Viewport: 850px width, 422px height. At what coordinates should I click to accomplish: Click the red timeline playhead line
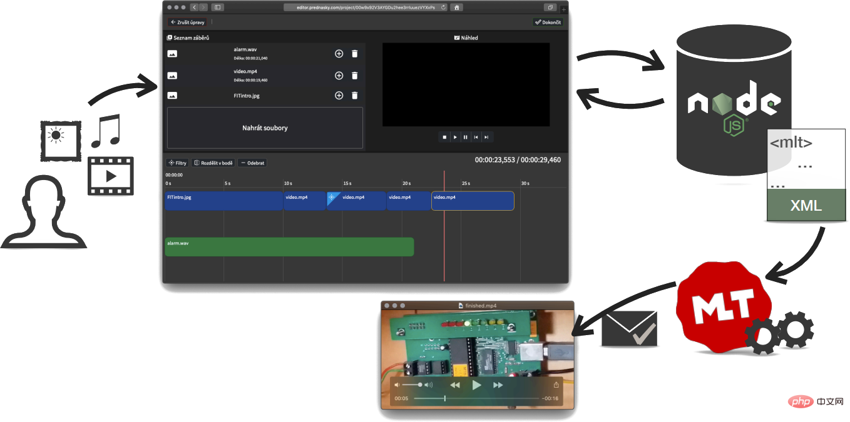point(444,226)
